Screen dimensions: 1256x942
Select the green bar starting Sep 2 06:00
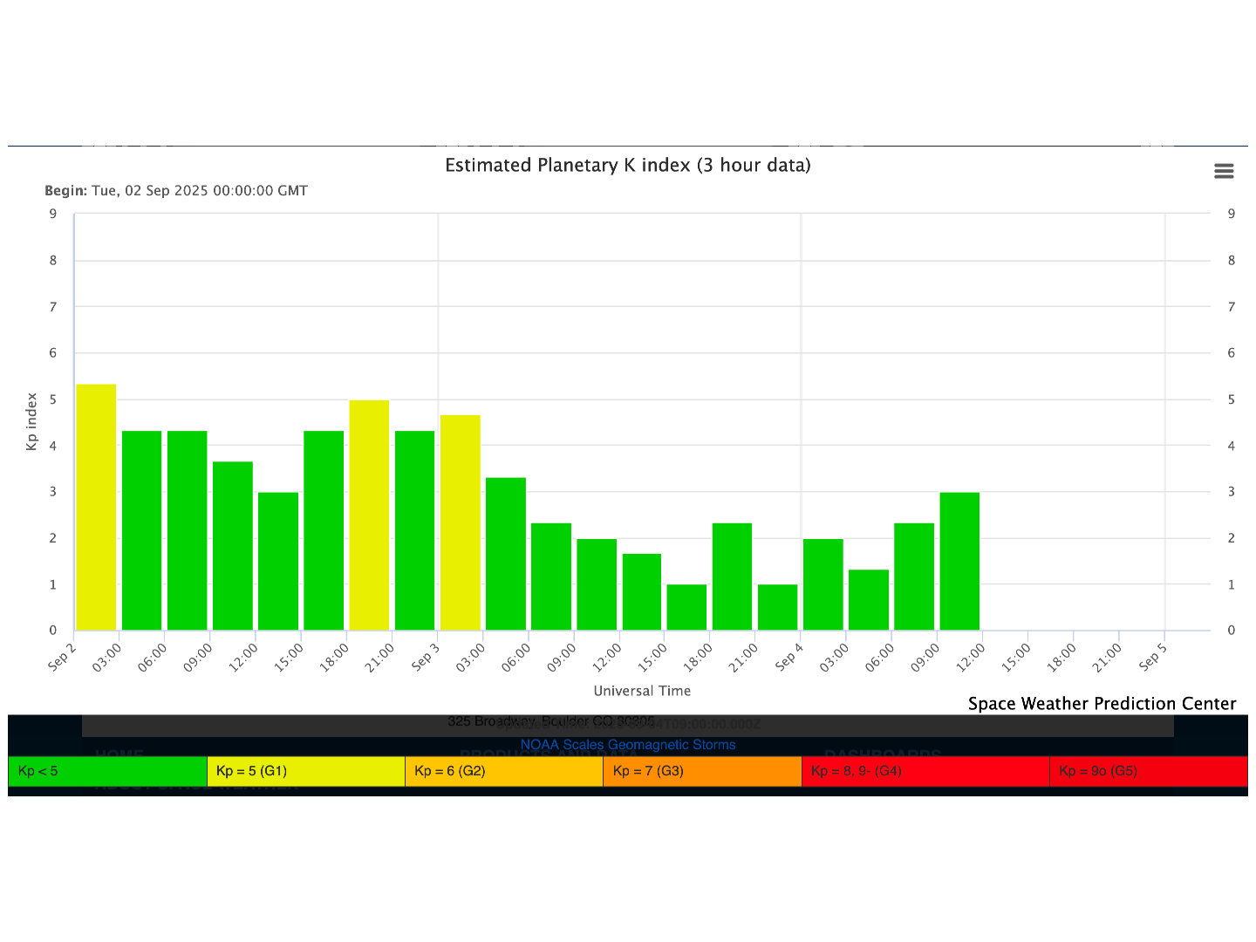point(187,530)
